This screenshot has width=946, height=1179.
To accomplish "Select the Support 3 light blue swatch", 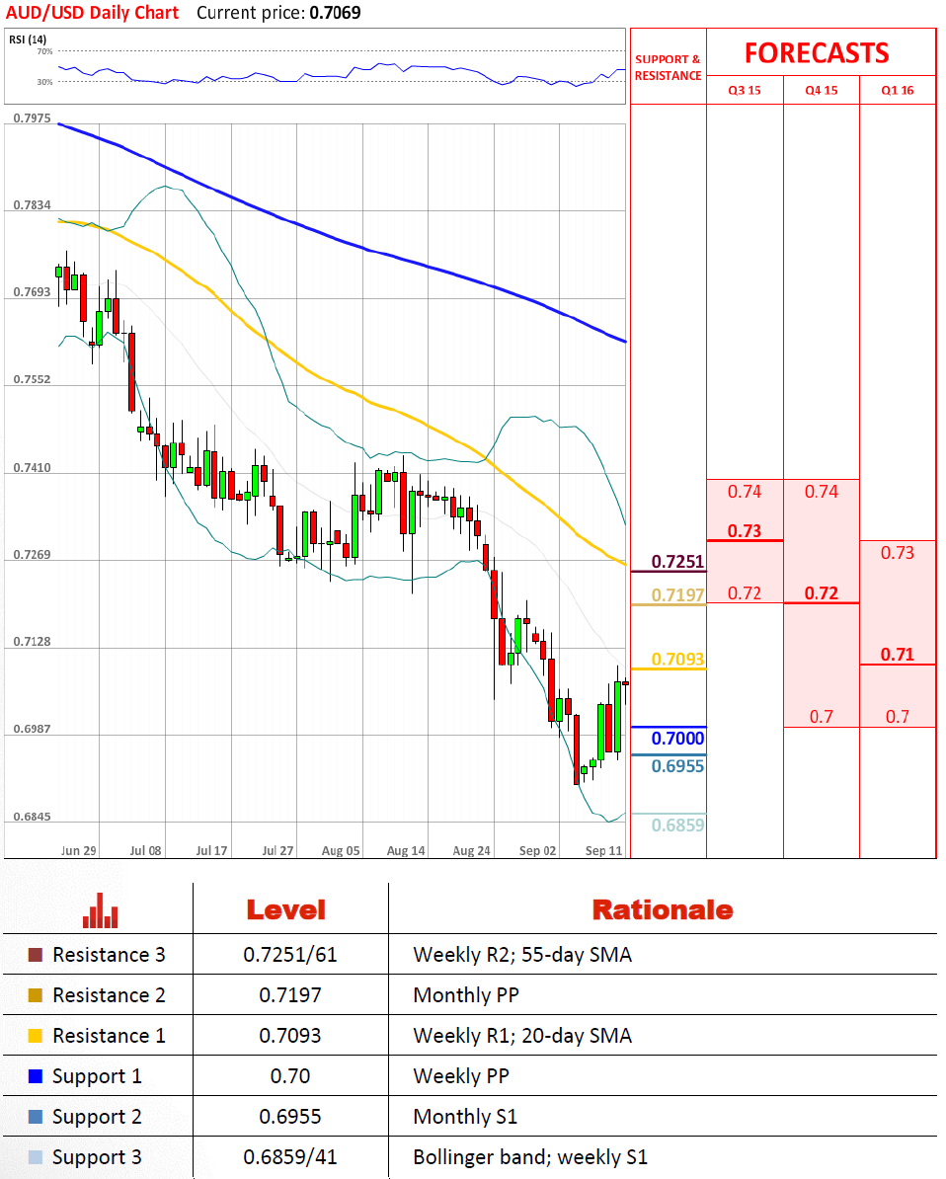I will [x=36, y=1158].
